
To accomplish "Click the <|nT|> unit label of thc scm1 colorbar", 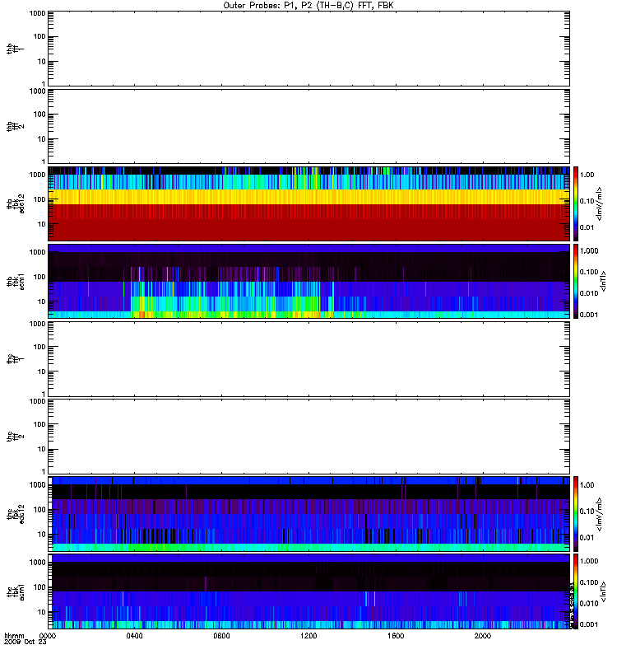I will pyautogui.click(x=603, y=591).
